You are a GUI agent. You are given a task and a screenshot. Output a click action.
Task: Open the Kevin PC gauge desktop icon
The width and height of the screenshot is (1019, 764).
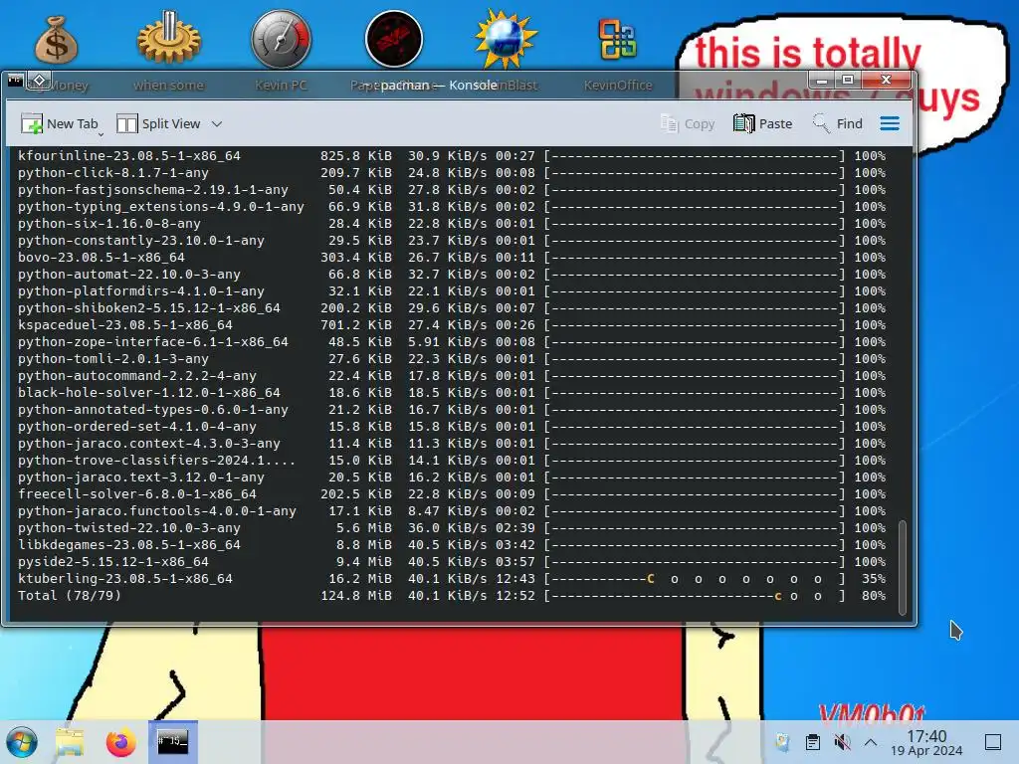(x=281, y=39)
